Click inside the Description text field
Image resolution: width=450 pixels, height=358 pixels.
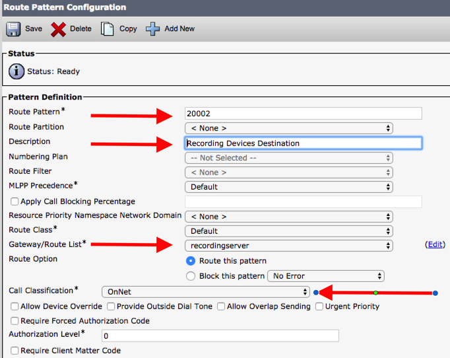tap(303, 143)
